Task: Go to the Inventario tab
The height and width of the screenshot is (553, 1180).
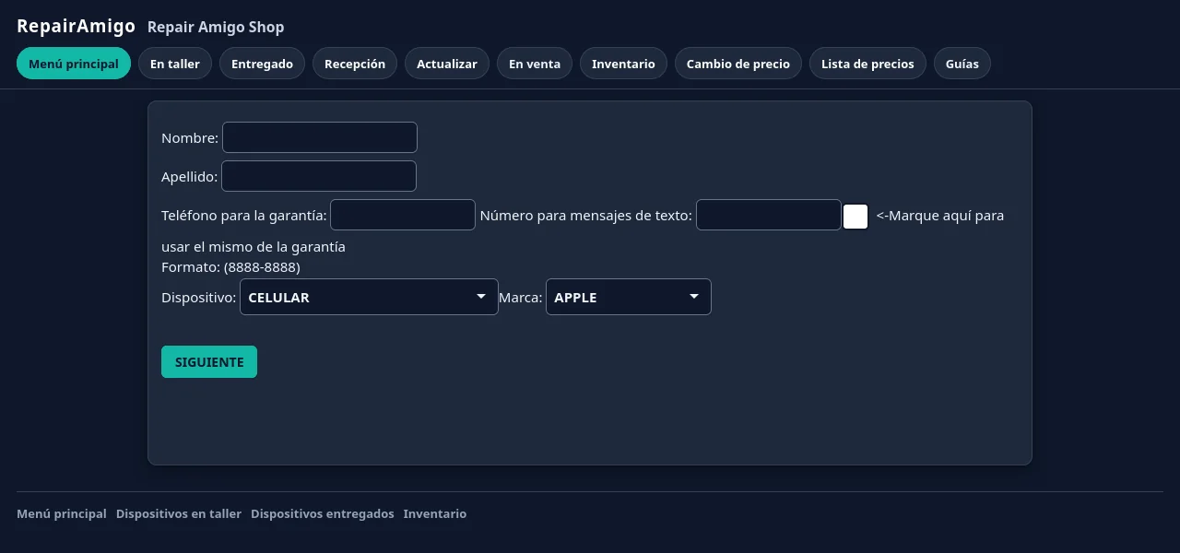Action: [x=623, y=64]
